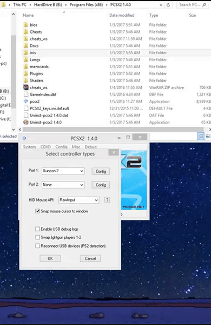Select the Langs folder icon
211x325 pixels.
pyautogui.click(x=25, y=60)
